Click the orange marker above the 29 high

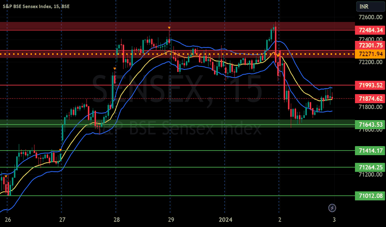pos(169,28)
